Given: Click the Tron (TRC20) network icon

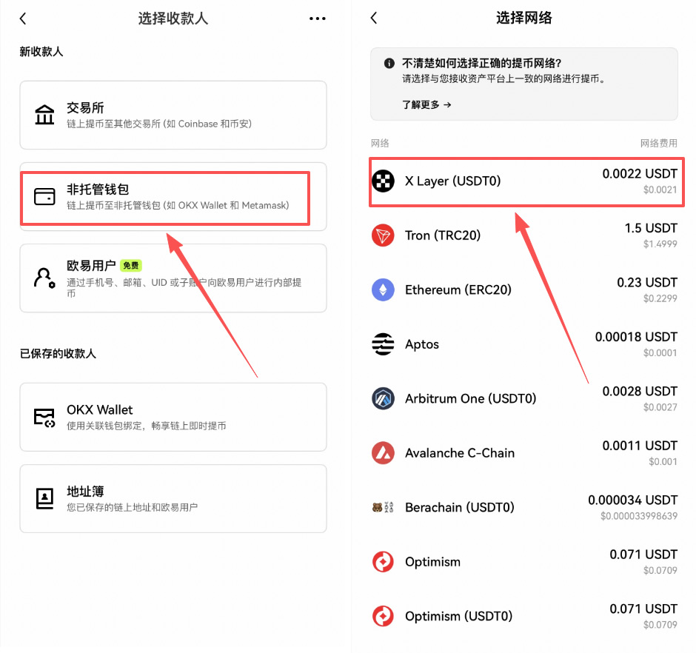Looking at the screenshot, I should [383, 235].
